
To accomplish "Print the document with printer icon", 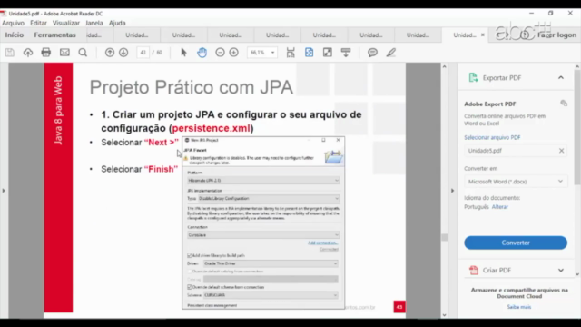I will point(46,53).
